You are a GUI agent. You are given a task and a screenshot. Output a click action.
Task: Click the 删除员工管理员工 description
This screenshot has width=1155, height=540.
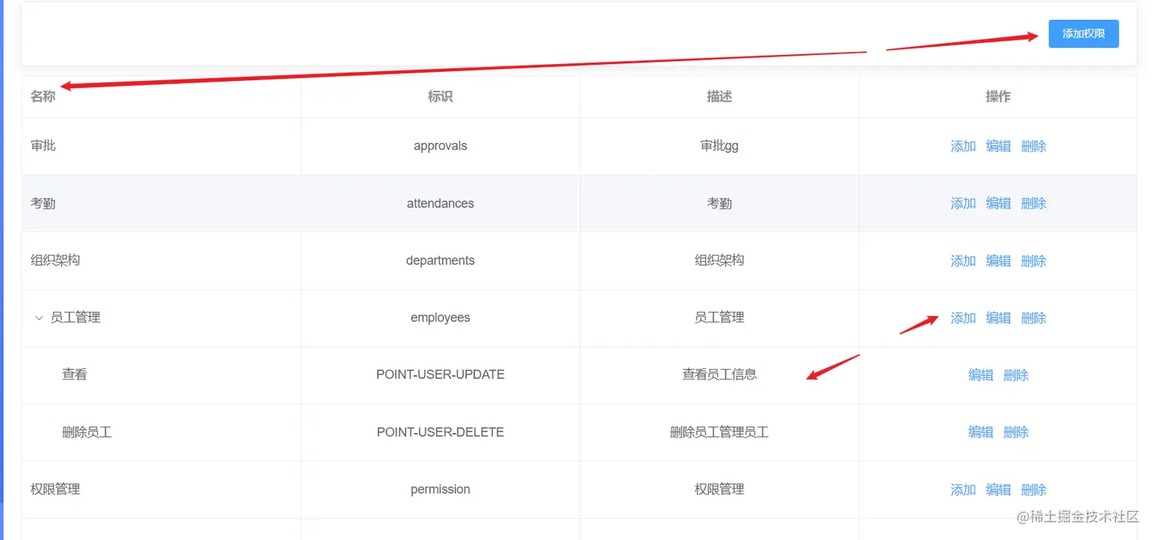[x=720, y=432]
